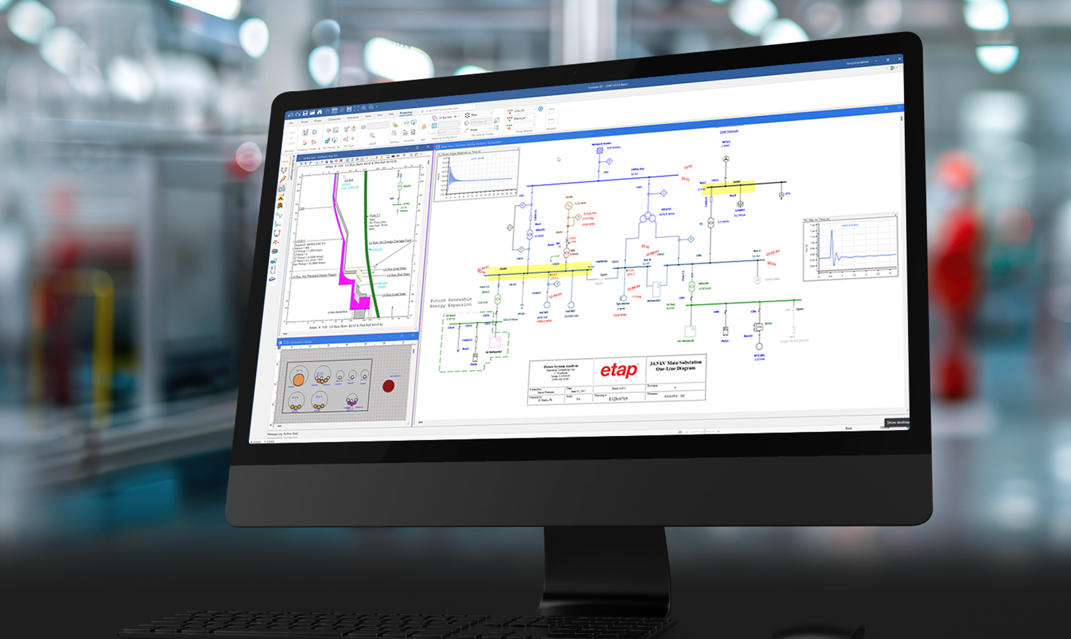Click the orange Alert bell icon
1071x639 pixels.
(x=424, y=126)
